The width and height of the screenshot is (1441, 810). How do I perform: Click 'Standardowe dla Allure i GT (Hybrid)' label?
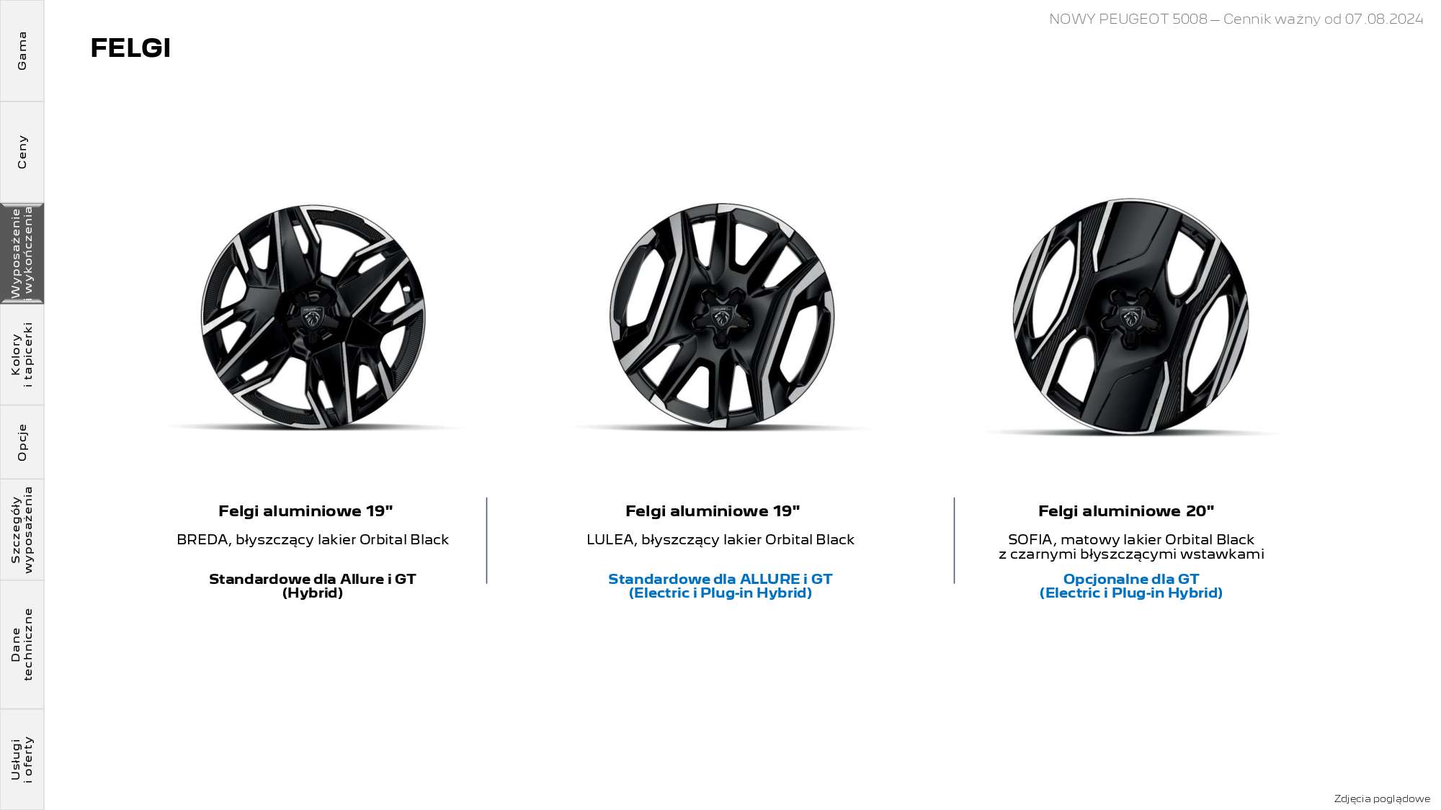pos(313,585)
